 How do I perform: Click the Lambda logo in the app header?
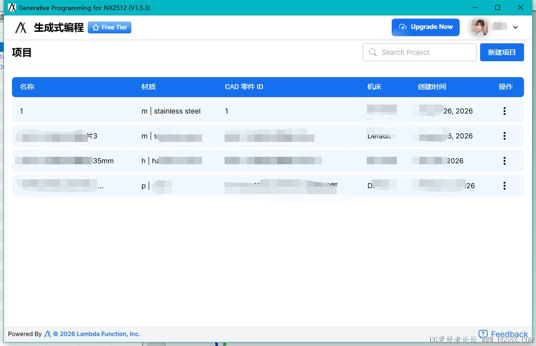click(x=21, y=27)
